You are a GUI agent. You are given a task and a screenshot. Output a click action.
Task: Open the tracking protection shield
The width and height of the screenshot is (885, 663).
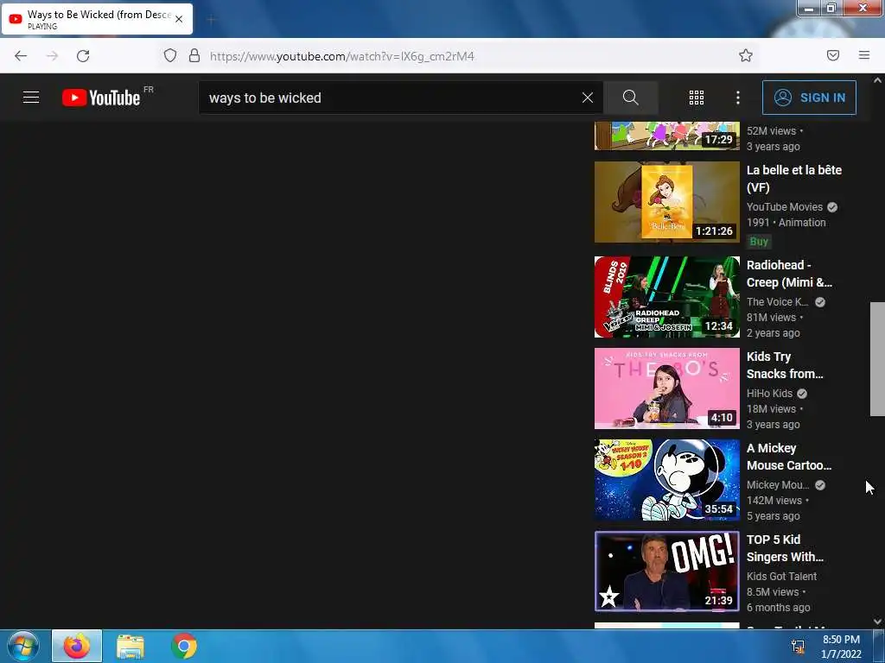[x=170, y=56]
